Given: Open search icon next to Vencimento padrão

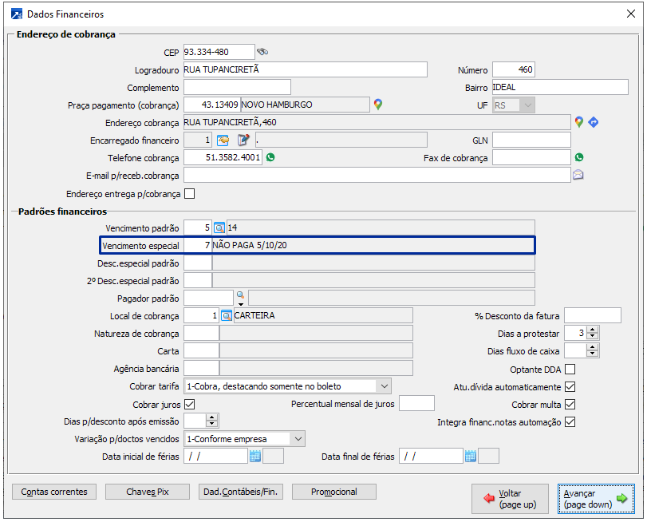Looking at the screenshot, I should (219, 228).
